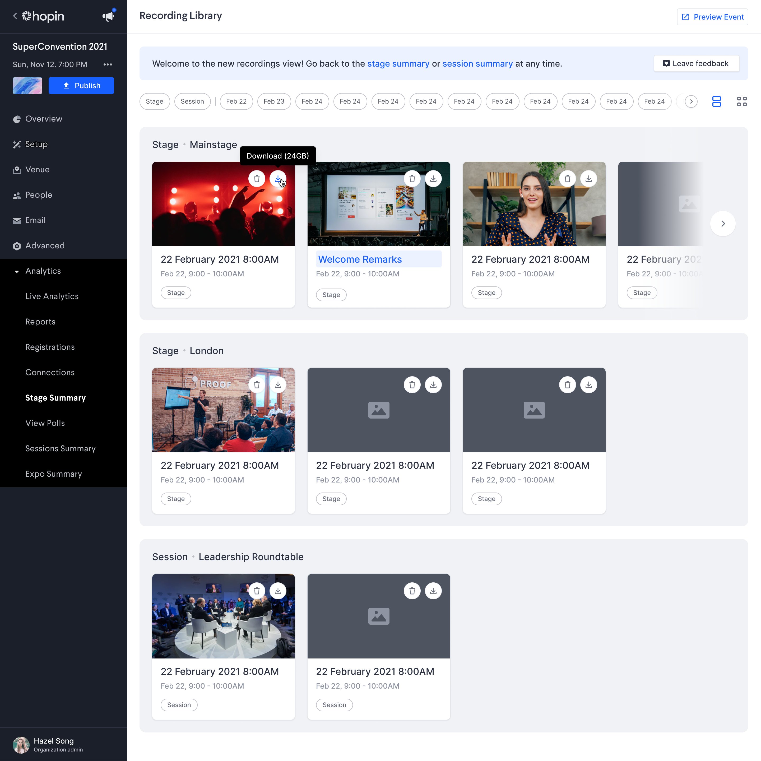Switch to the grid layout view
This screenshot has height=761, width=761.
click(x=742, y=102)
